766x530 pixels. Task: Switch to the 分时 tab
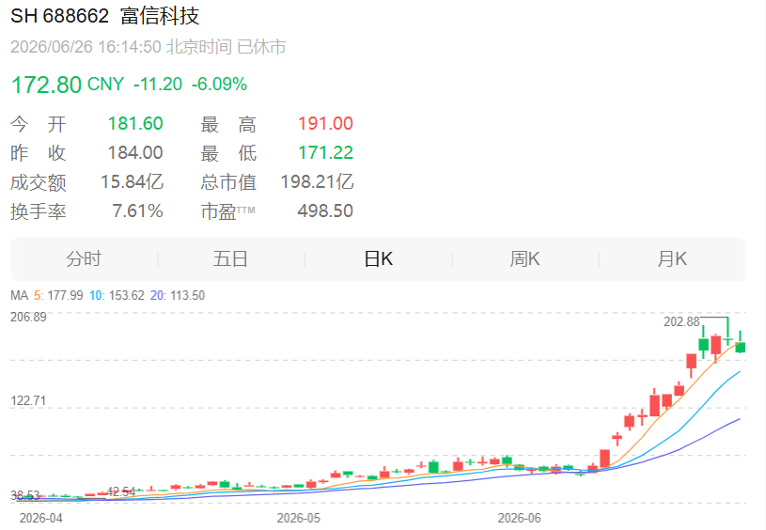pyautogui.click(x=84, y=259)
